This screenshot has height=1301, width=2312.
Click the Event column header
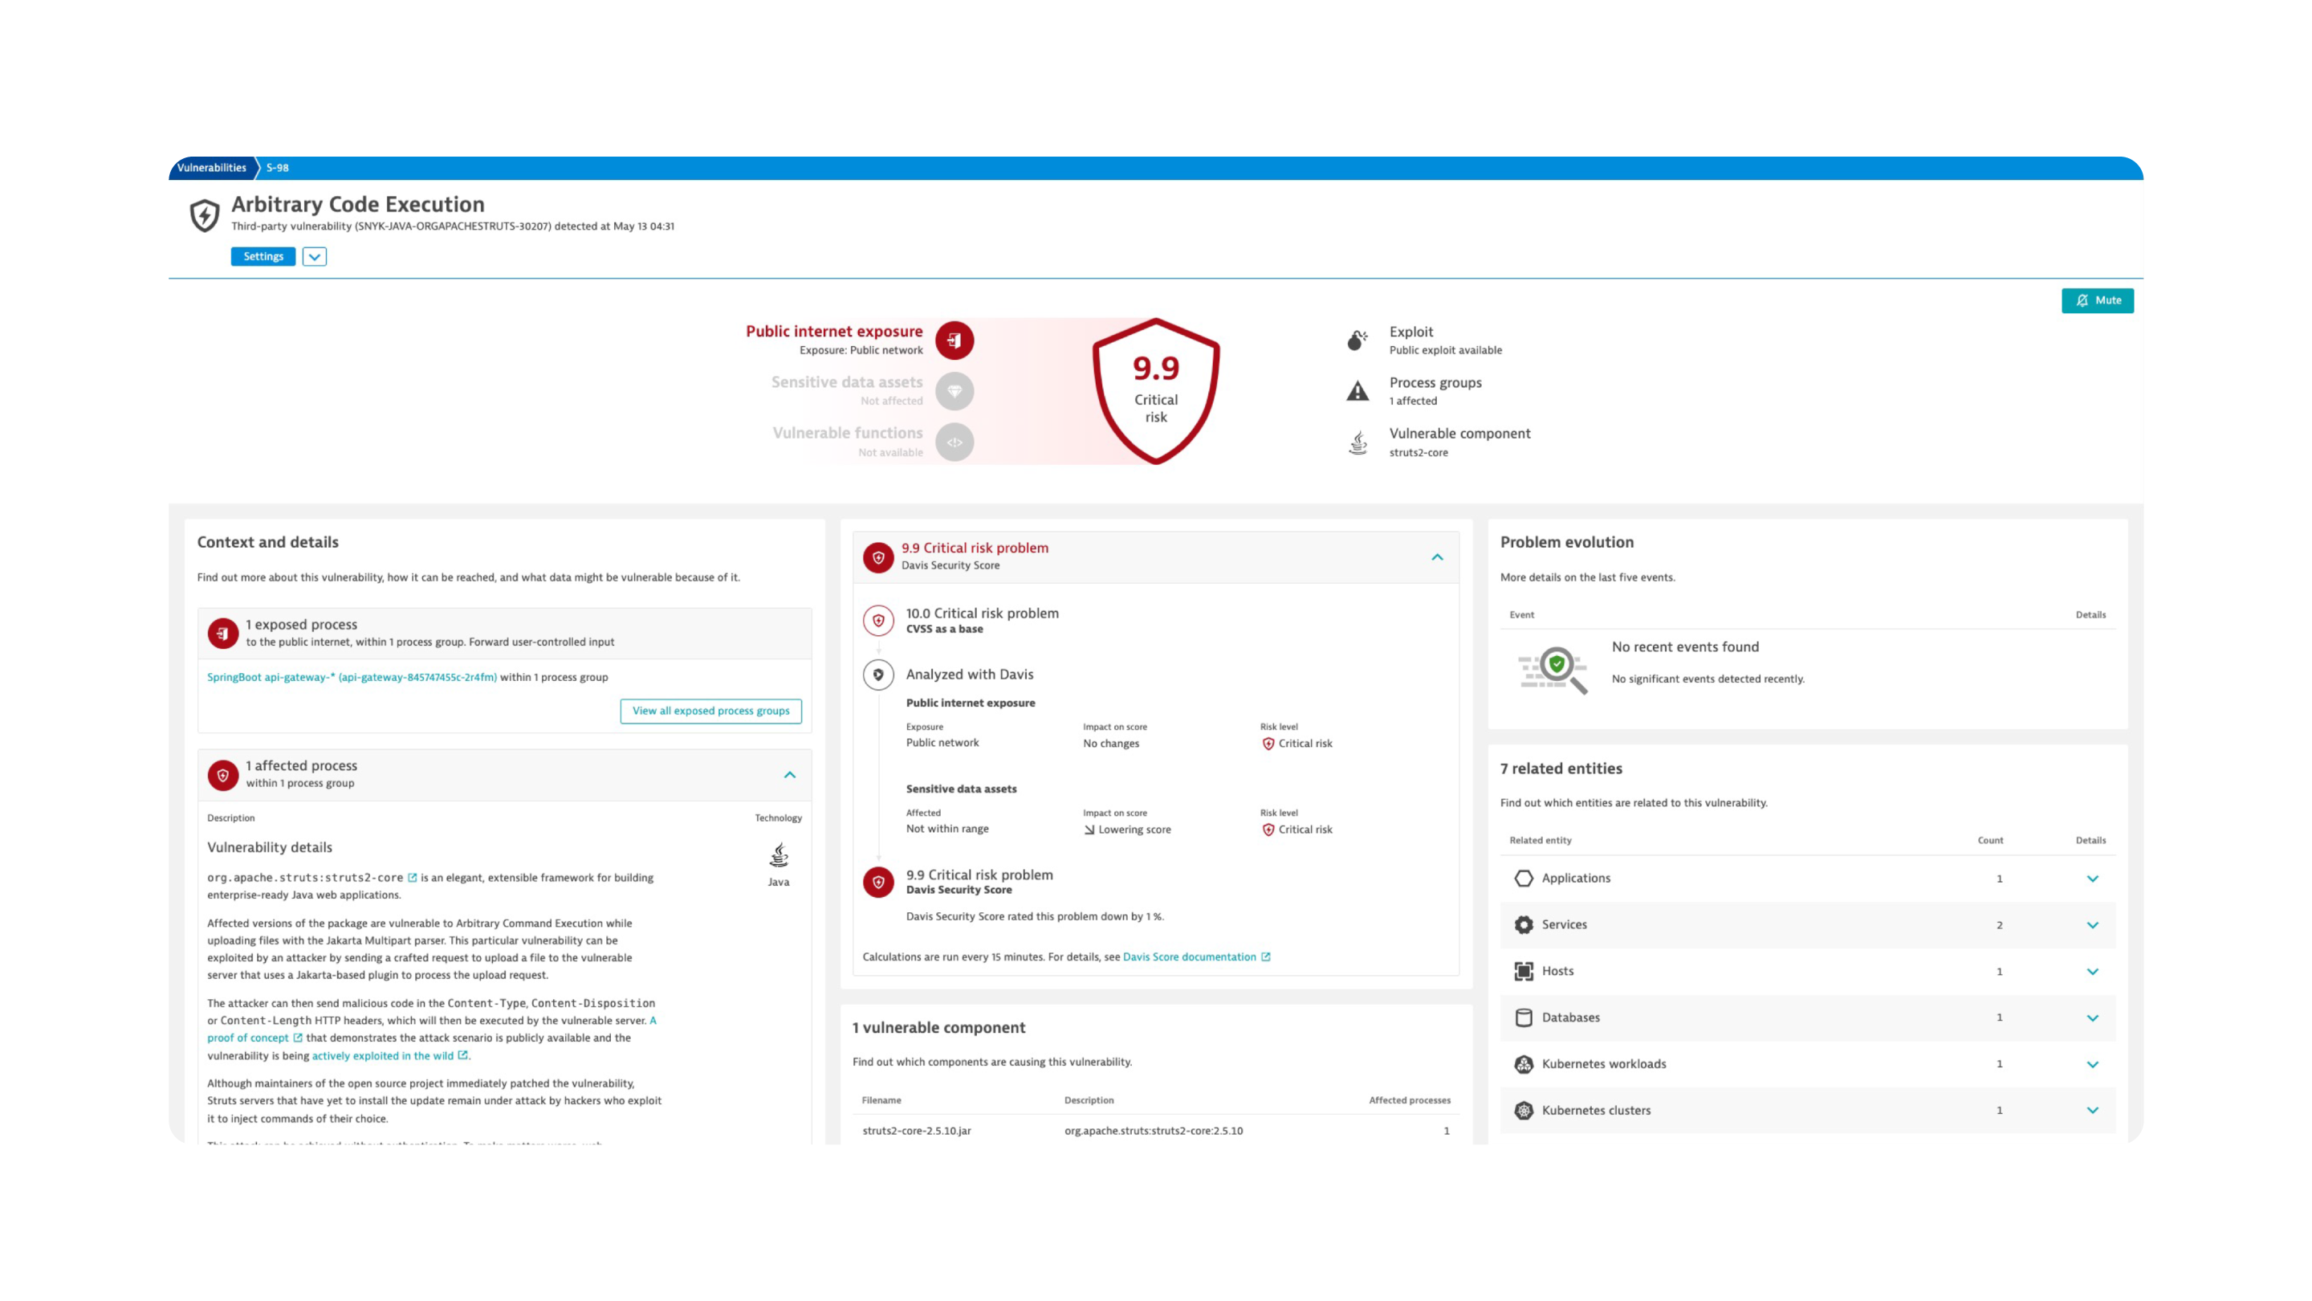(1521, 615)
